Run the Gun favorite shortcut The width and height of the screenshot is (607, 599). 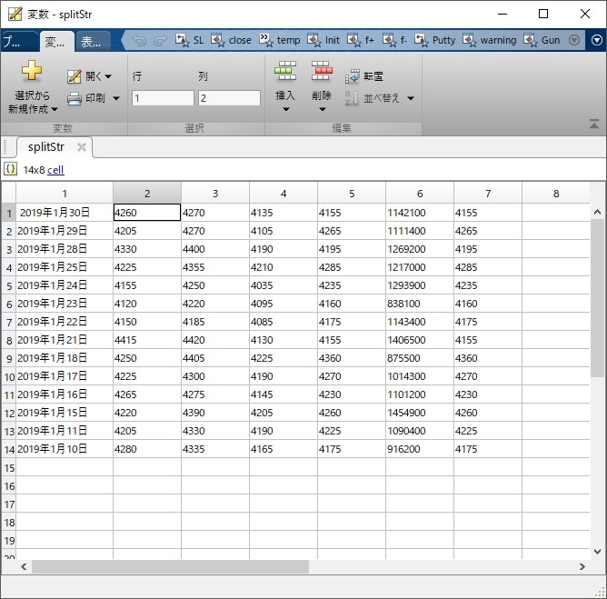coord(542,40)
